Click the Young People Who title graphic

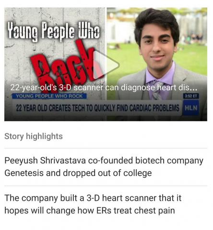[x=54, y=31]
